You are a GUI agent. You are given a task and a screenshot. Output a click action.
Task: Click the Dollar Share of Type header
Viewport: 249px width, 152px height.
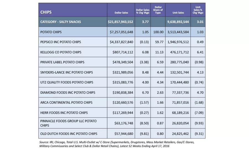158,10
